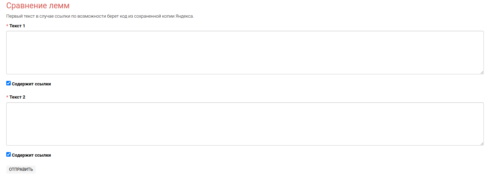Image resolution: width=488 pixels, height=176 pixels.
Task: Click the description line starting with Первый текст
Action: coord(100,16)
